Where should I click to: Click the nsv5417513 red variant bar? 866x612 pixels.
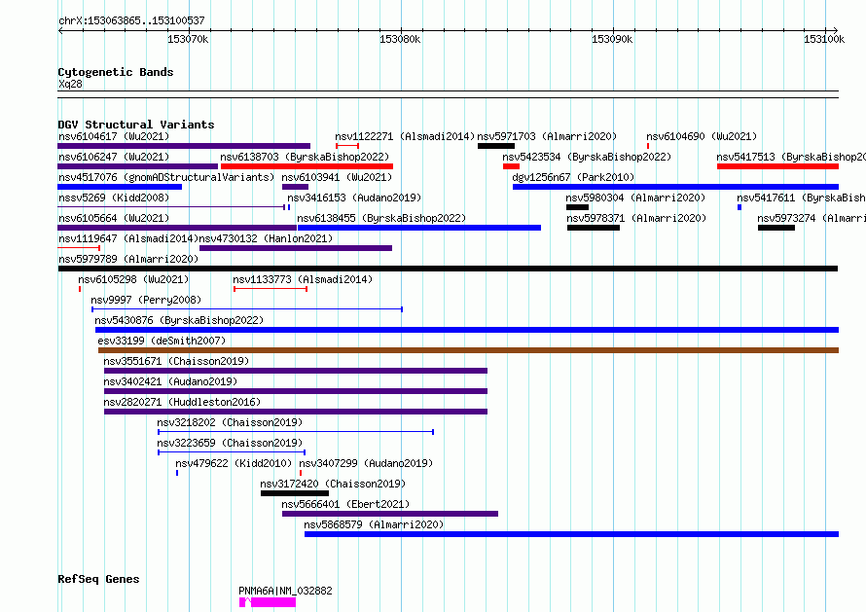777,166
